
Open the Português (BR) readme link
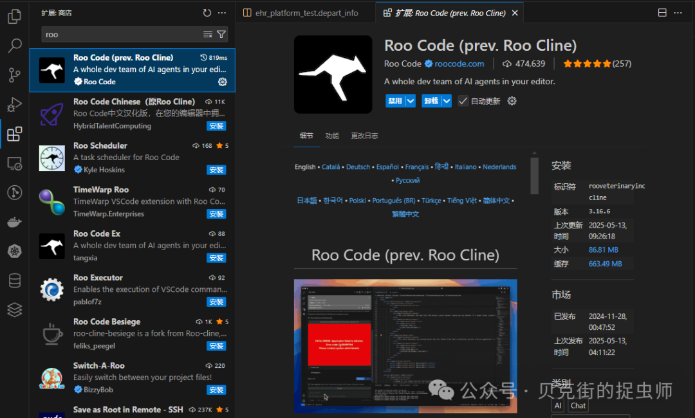[394, 201]
